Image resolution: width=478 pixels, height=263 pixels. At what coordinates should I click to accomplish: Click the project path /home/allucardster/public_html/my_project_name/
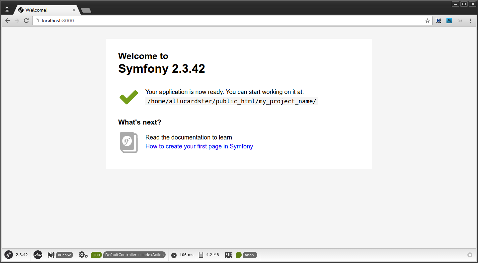(x=232, y=101)
